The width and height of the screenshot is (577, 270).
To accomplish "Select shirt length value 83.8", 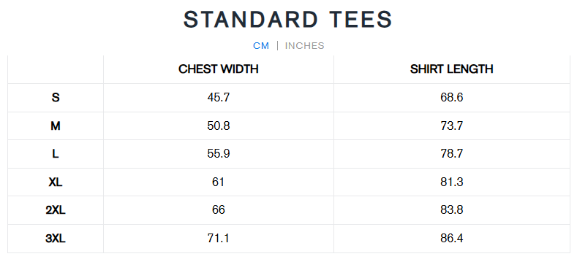I will (451, 210).
